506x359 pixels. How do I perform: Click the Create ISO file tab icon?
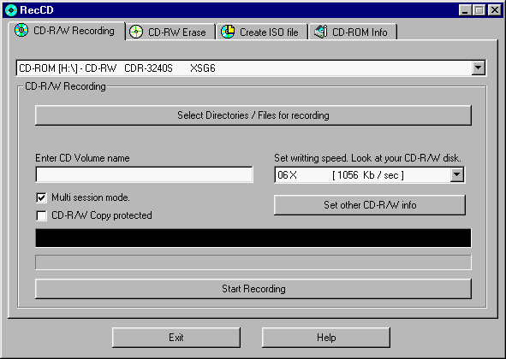228,32
